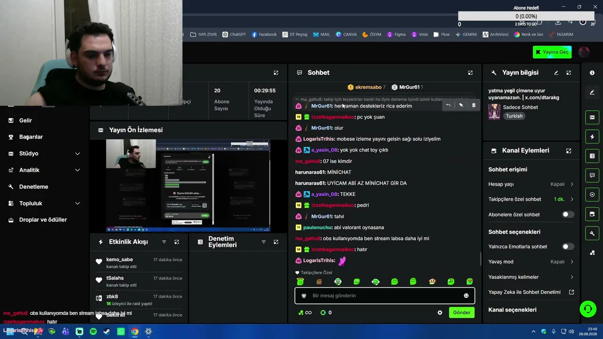Screen dimensions: 603x339
Task: Click the clip film icon in right rail
Action: pyautogui.click(x=592, y=117)
